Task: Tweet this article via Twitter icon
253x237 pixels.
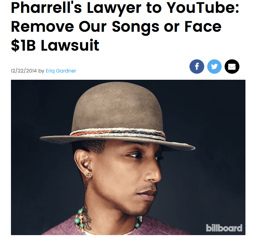Action: [214, 67]
